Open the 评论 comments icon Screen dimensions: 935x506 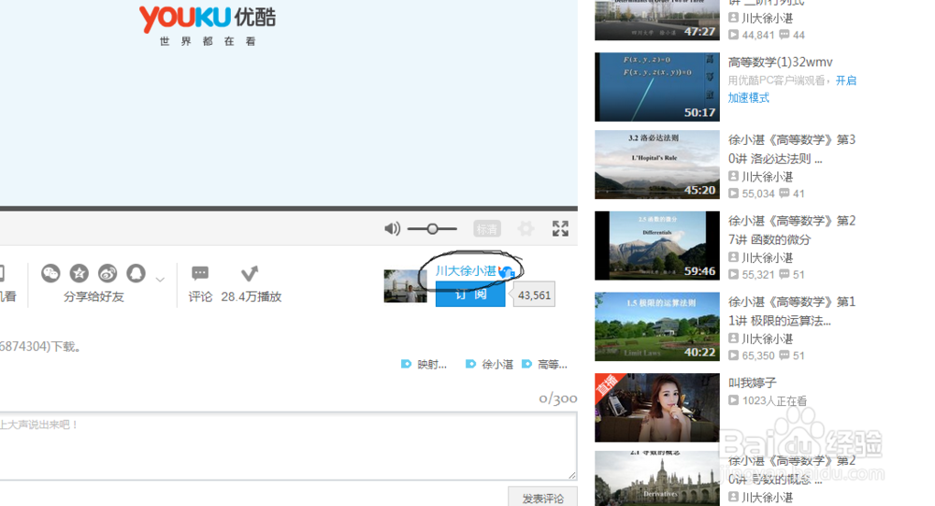tap(200, 273)
